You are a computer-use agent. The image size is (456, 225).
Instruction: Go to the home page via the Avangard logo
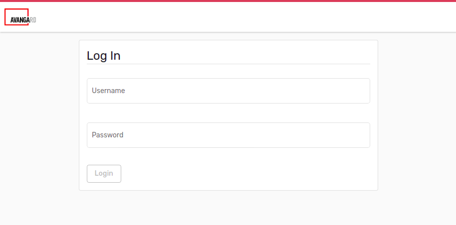20,17
